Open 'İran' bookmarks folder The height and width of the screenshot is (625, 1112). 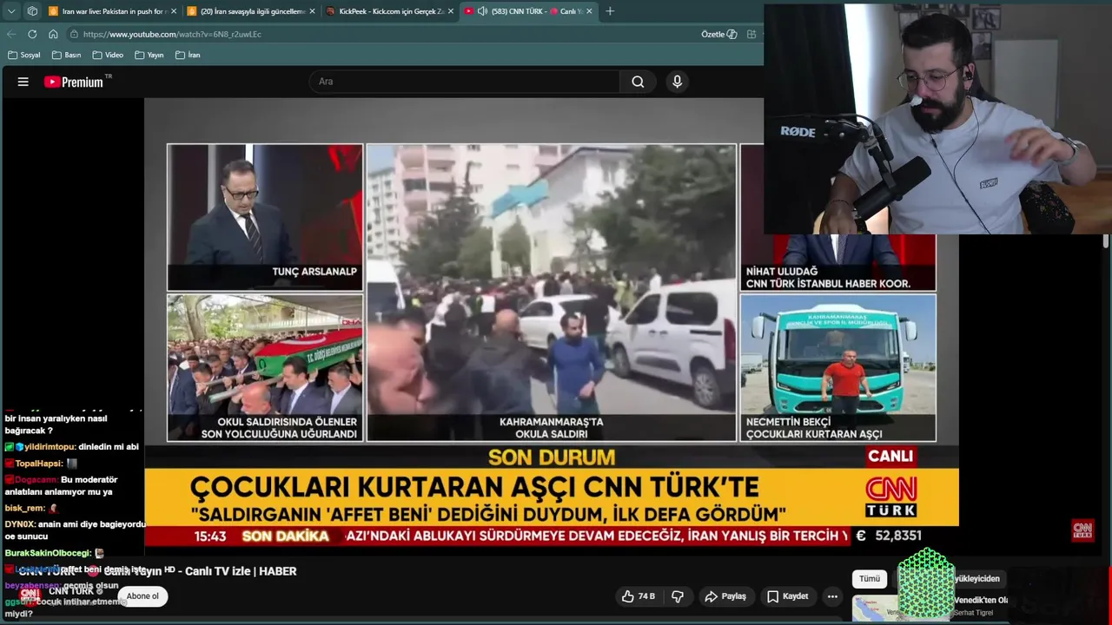click(x=188, y=55)
